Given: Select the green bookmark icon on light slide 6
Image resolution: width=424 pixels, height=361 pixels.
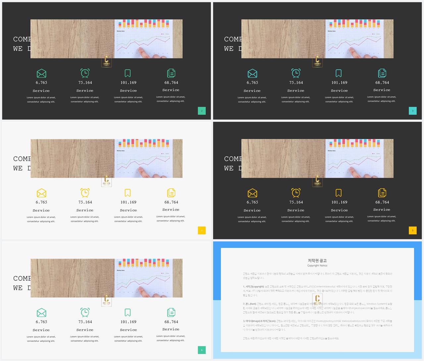Looking at the screenshot, I should [128, 313].
